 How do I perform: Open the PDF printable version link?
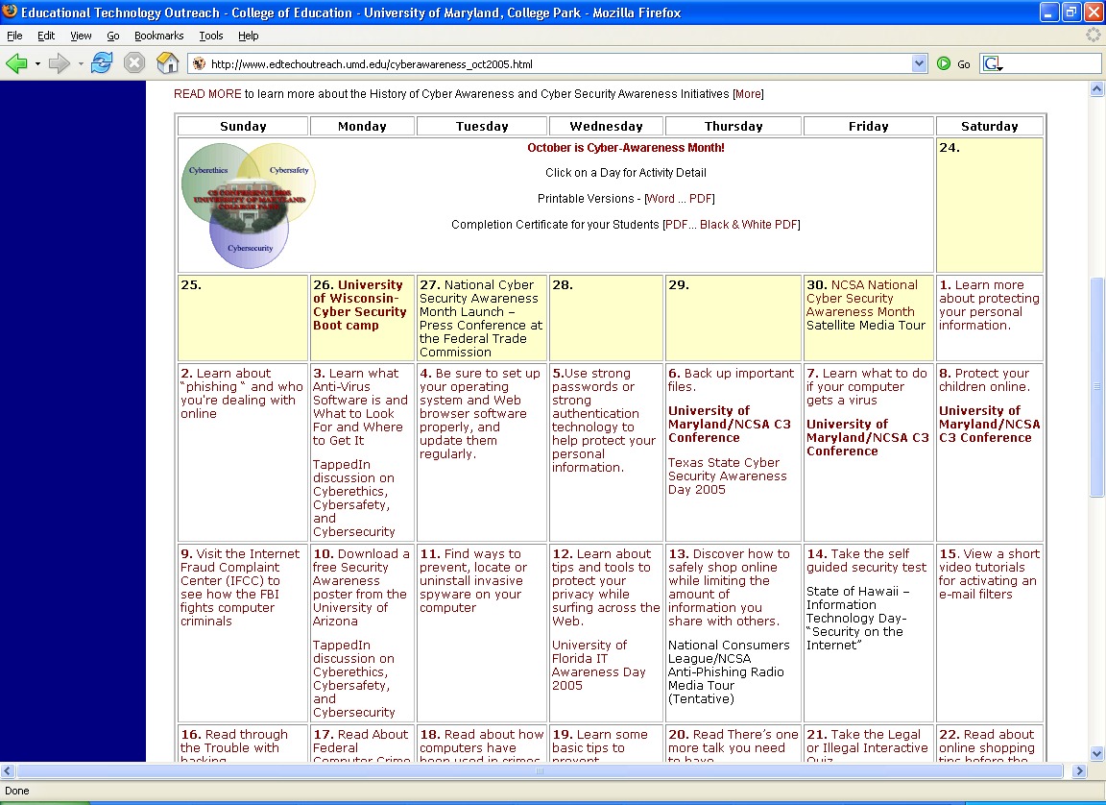point(701,199)
